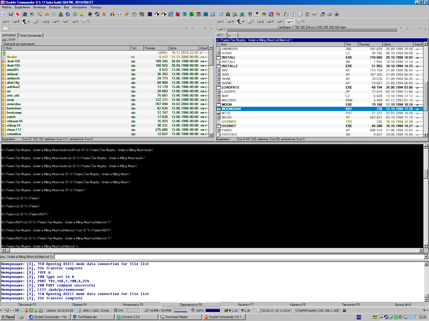Click the terminal's vertical scrollbar thumb

tap(426, 174)
